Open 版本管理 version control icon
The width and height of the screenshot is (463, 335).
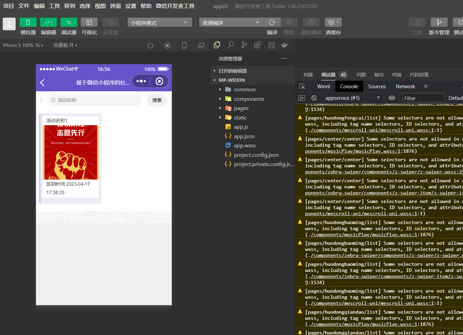[x=439, y=22]
